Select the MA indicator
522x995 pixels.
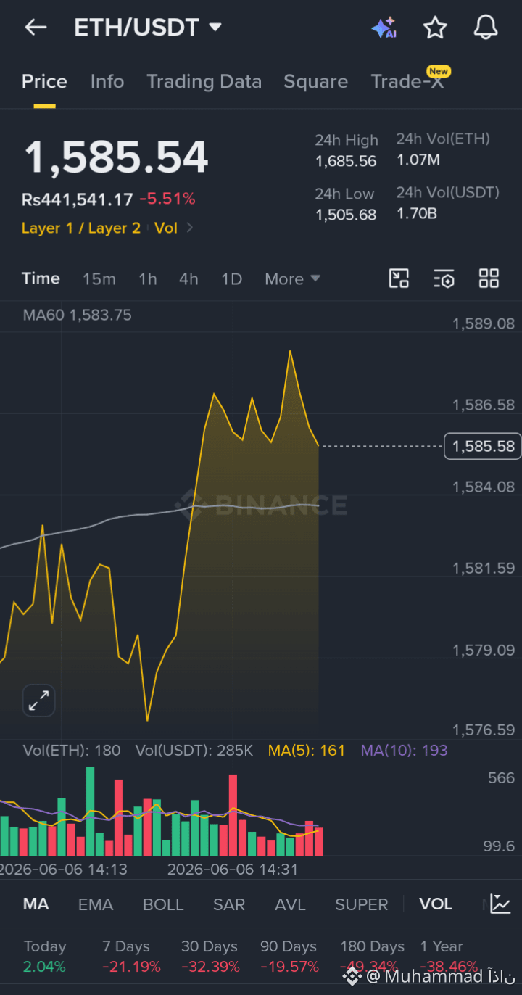(36, 904)
